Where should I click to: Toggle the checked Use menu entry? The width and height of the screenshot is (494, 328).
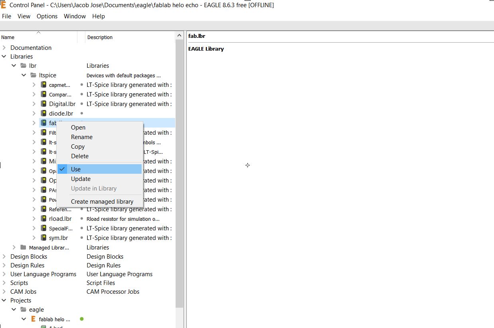tap(100, 169)
